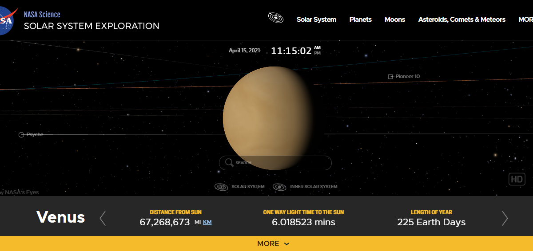Select MI distance unit
533x251 pixels.
pyautogui.click(x=198, y=222)
